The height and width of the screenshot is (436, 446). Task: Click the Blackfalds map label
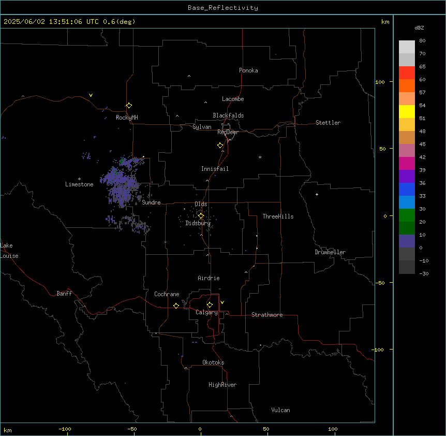pyautogui.click(x=228, y=115)
